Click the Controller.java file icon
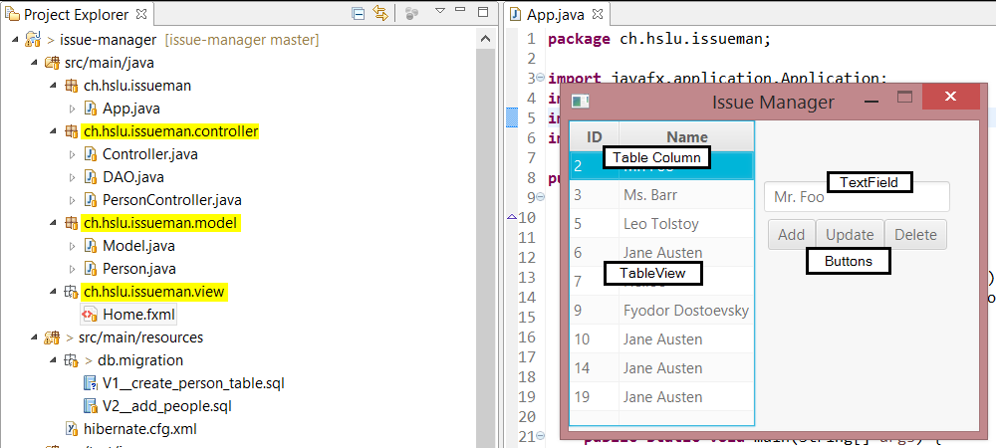 point(91,154)
